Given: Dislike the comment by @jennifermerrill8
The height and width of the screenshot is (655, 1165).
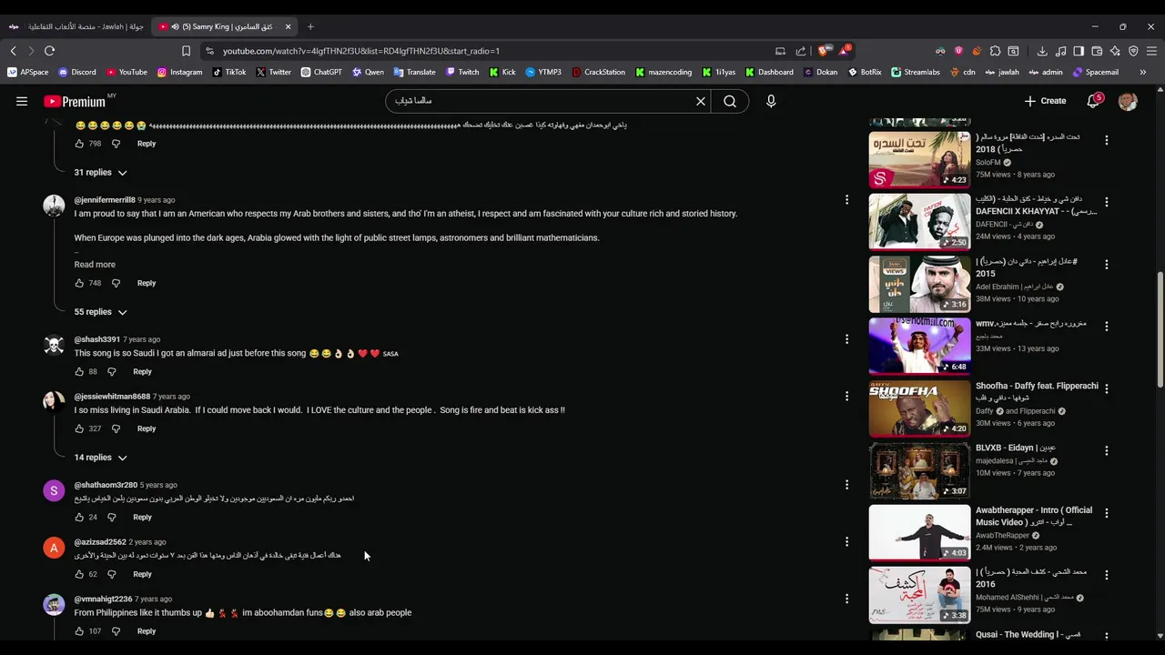Looking at the screenshot, I should [x=116, y=283].
